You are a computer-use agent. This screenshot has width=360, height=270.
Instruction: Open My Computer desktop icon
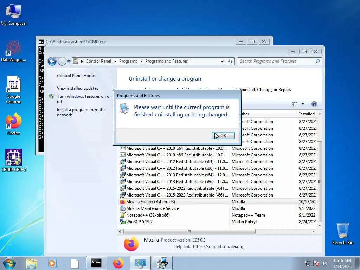click(x=14, y=14)
